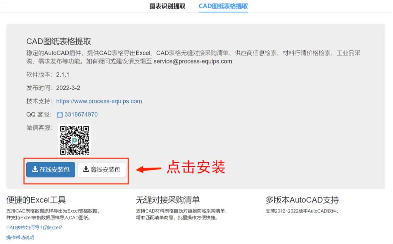
Task: Click the 多版本AutoCAD支持 heading
Action: 302,200
